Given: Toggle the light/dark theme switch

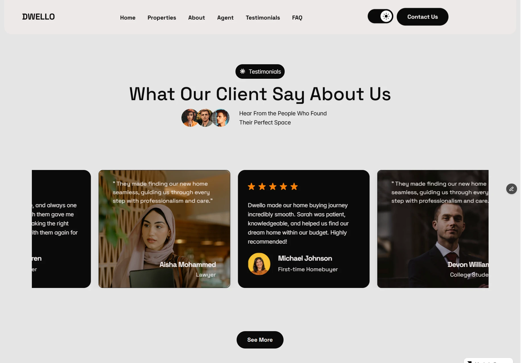Looking at the screenshot, I should [x=381, y=16].
